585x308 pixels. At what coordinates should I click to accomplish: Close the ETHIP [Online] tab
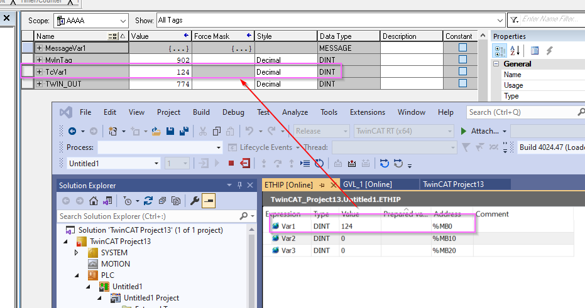[333, 184]
